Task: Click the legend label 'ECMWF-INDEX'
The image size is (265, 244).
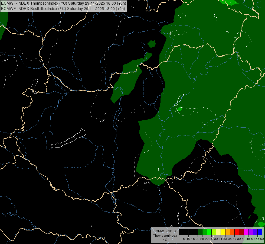Action: pos(165,231)
